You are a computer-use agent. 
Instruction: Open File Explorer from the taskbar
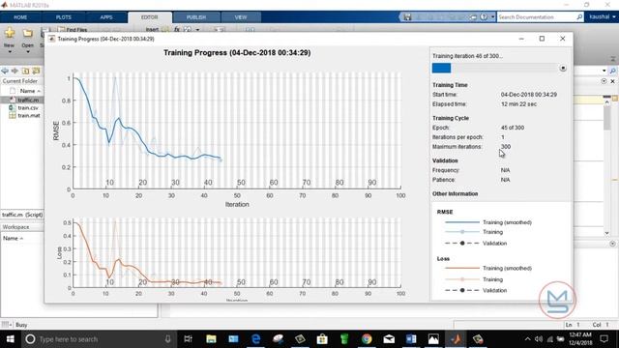click(x=211, y=339)
